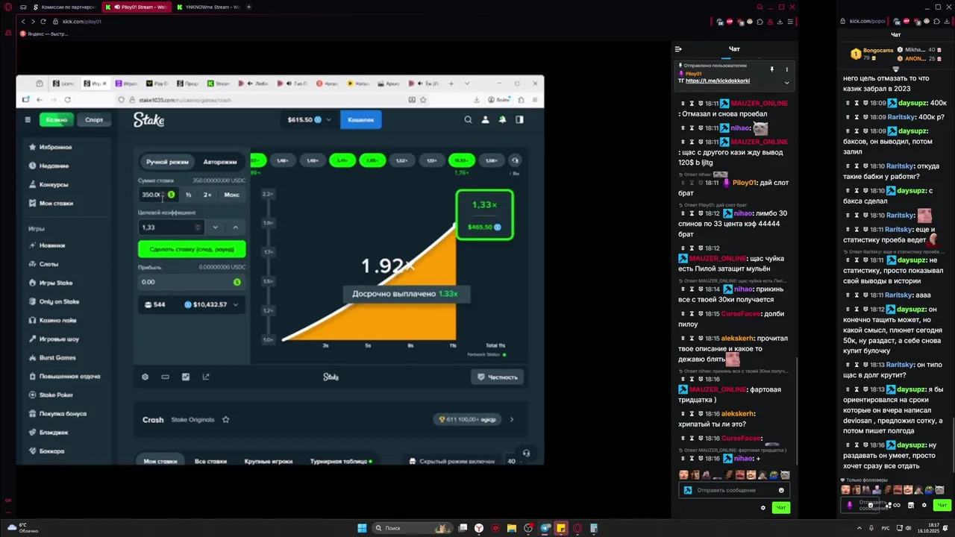Viewport: 955px width, 537px height.
Task: Open the Stake notifications bell
Action: point(502,119)
